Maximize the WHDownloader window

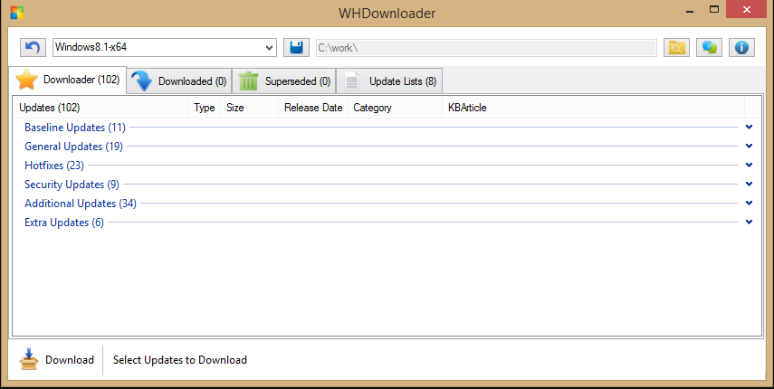(713, 10)
